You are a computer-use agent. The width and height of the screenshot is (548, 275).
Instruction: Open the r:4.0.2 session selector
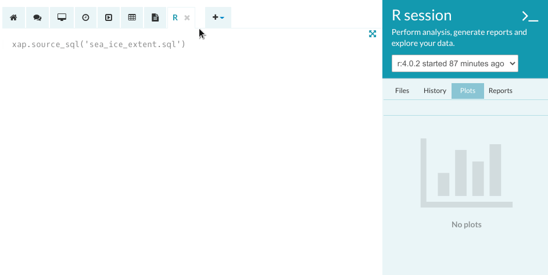(454, 63)
